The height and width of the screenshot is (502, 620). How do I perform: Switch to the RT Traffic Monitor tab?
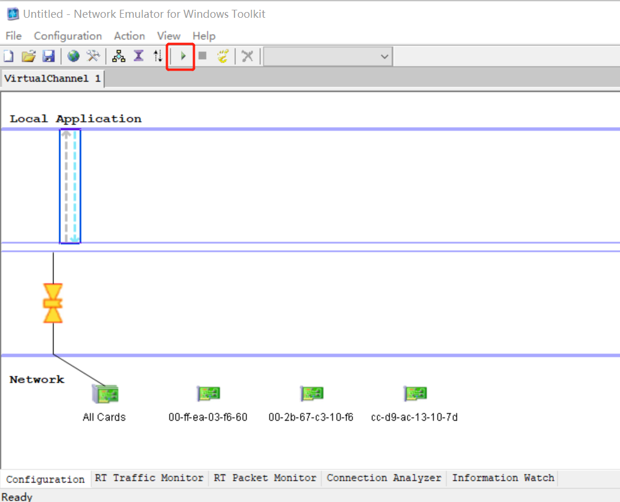(149, 478)
